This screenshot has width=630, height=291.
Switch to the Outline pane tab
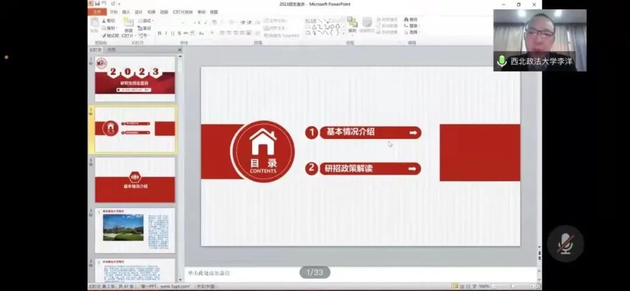tap(111, 50)
